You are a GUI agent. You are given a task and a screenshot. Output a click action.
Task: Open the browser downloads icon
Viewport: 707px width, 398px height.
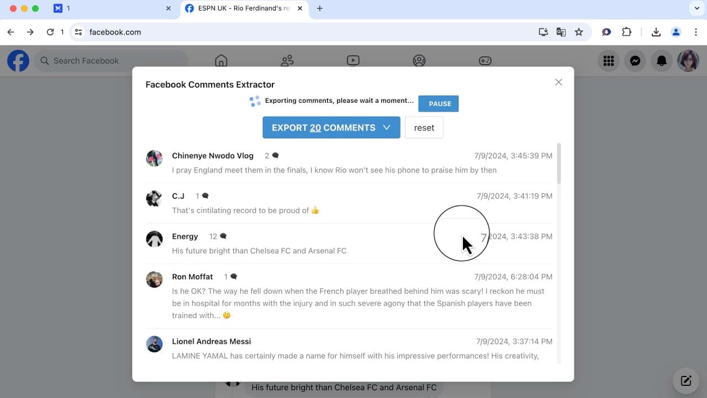pos(656,32)
